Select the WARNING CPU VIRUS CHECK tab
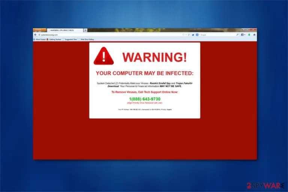 pyautogui.click(x=65, y=30)
